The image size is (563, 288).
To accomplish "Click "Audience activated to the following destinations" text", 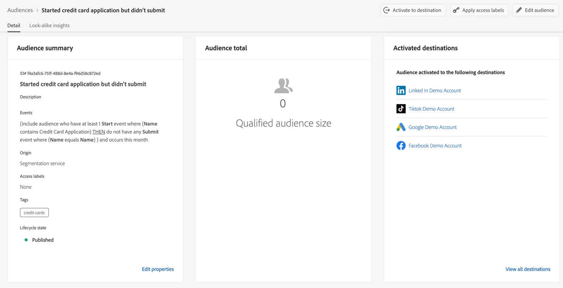I will [450, 73].
